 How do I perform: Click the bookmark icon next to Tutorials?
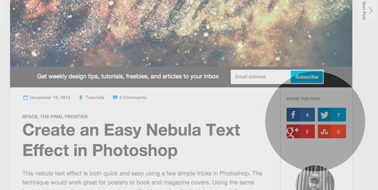(x=81, y=98)
